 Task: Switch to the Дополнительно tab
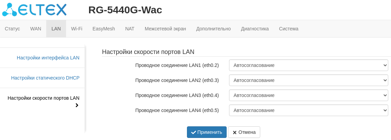click(x=213, y=29)
